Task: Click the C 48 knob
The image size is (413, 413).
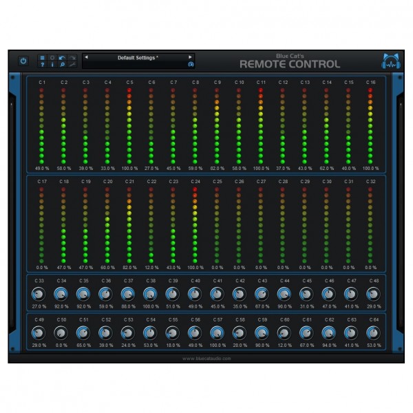Action: point(374,294)
